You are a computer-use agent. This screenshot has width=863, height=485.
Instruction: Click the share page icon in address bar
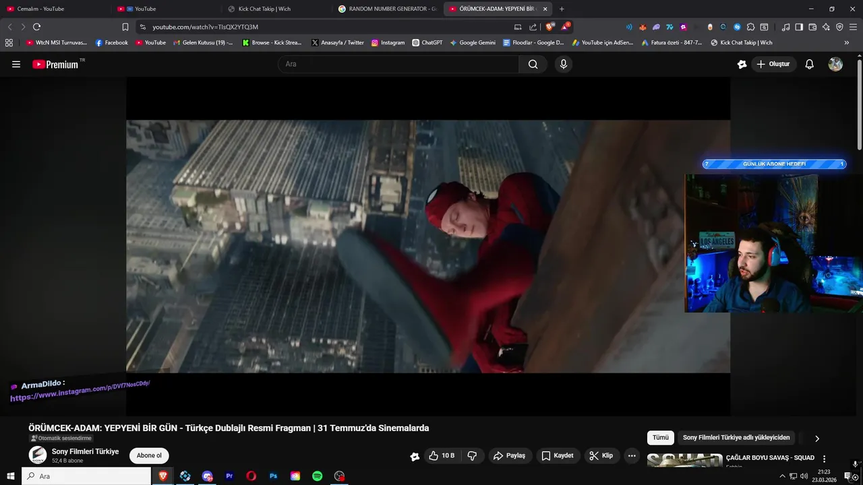pos(533,27)
